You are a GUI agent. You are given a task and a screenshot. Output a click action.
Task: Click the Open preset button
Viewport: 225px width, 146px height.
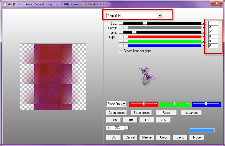click(x=116, y=113)
